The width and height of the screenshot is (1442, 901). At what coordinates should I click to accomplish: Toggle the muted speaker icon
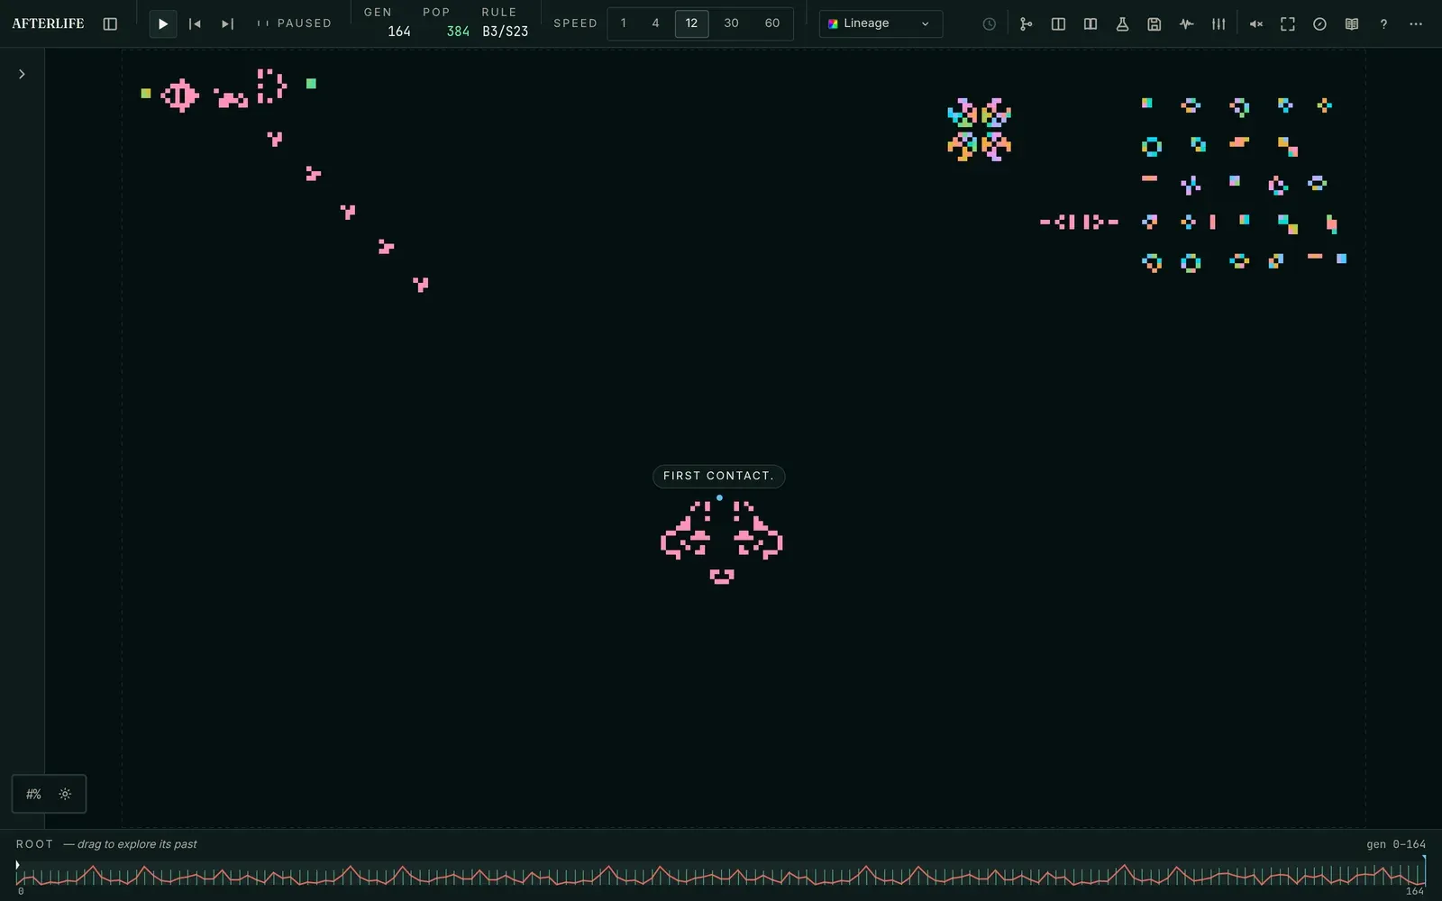pyautogui.click(x=1255, y=24)
